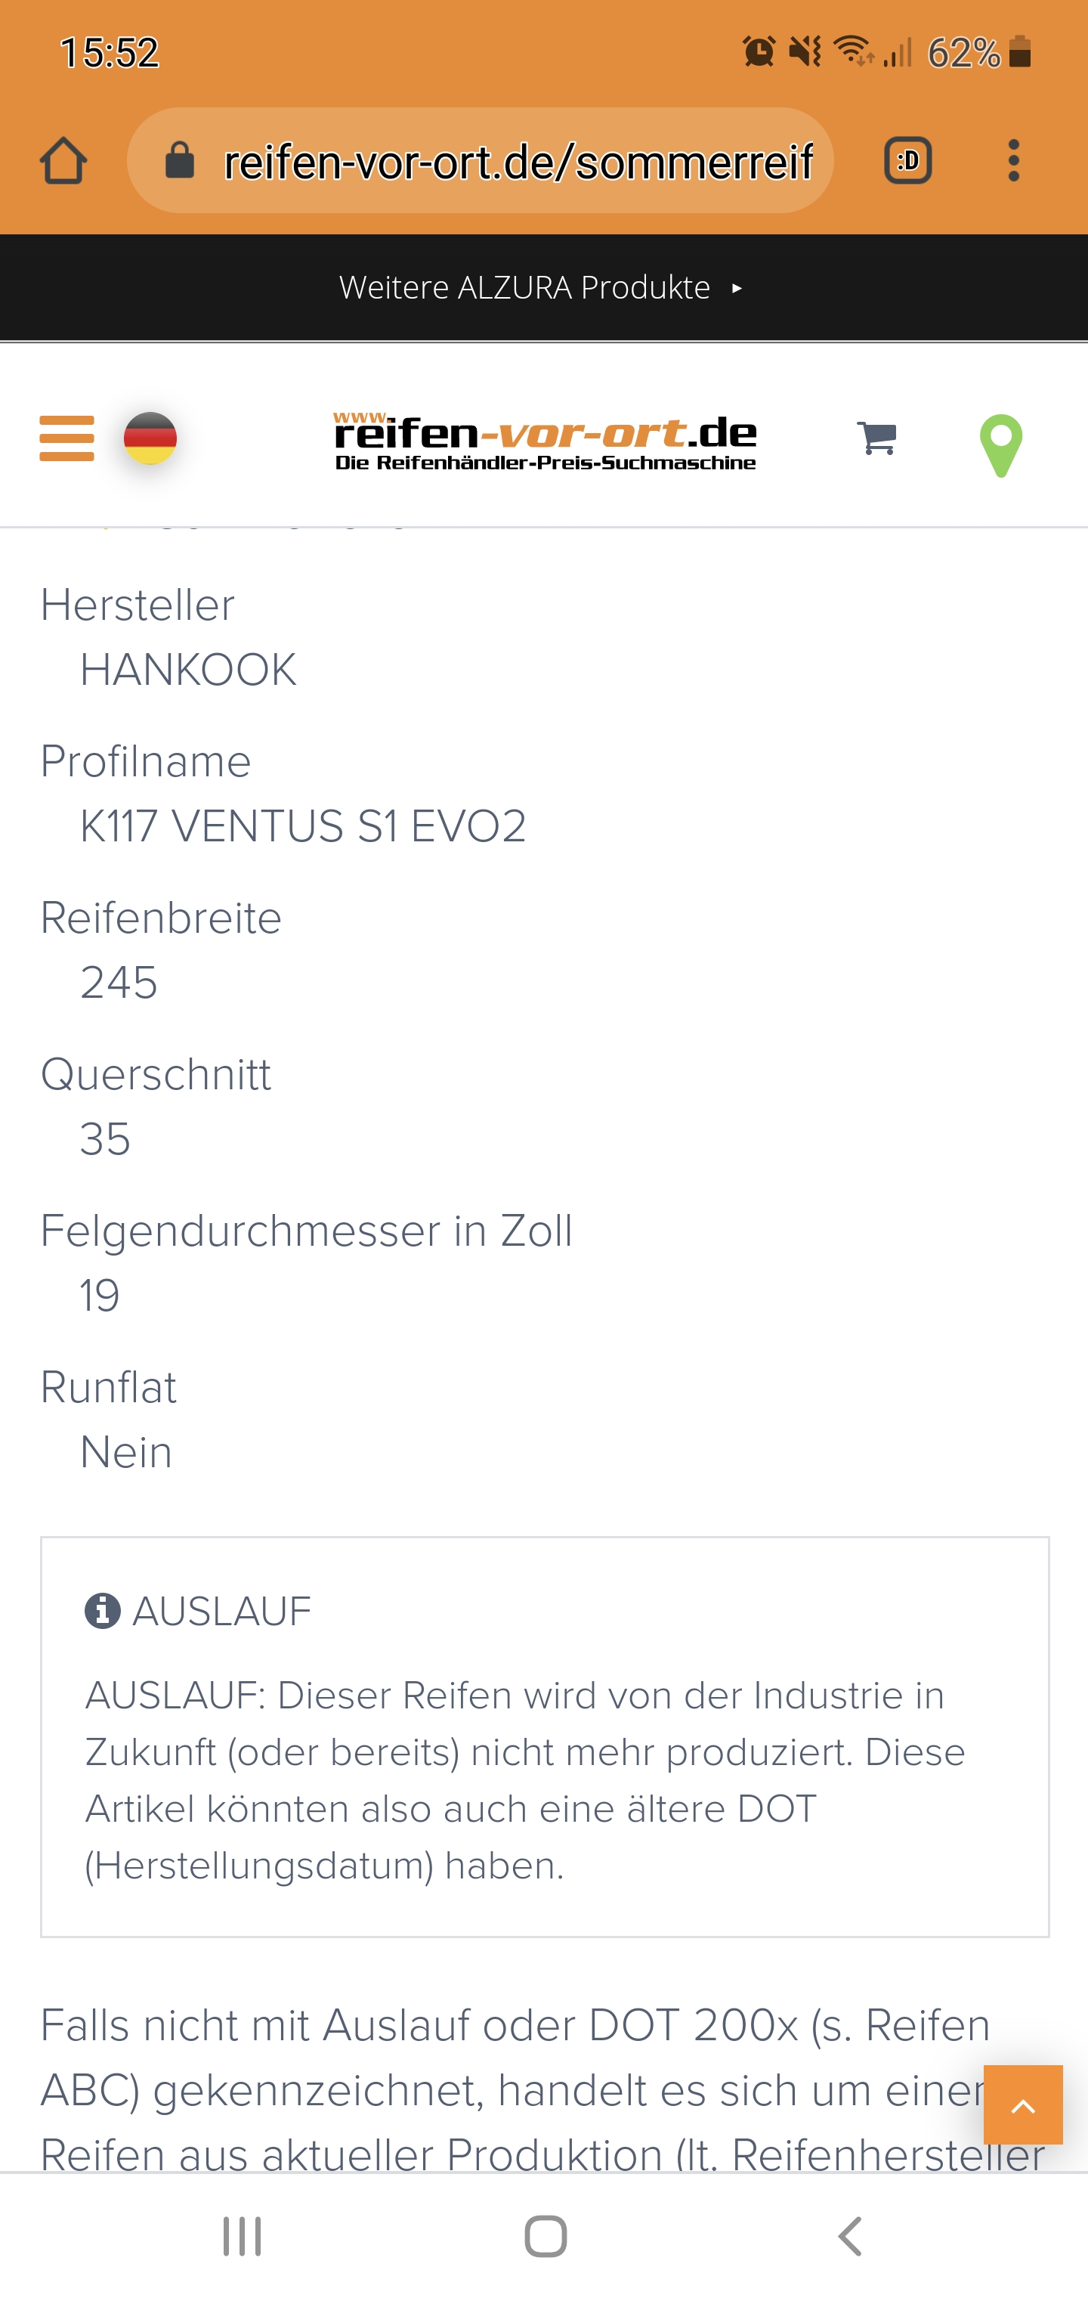Viewport: 1088px width, 2298px height.
Task: Click the reifen-vor-ort.de logo
Action: click(x=545, y=441)
